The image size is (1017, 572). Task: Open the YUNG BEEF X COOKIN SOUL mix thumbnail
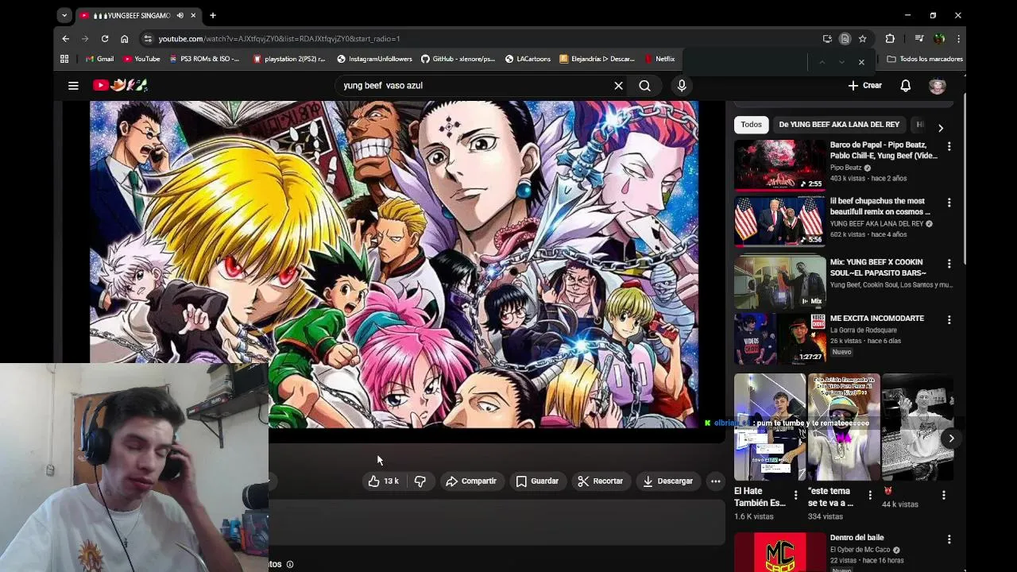coord(779,283)
